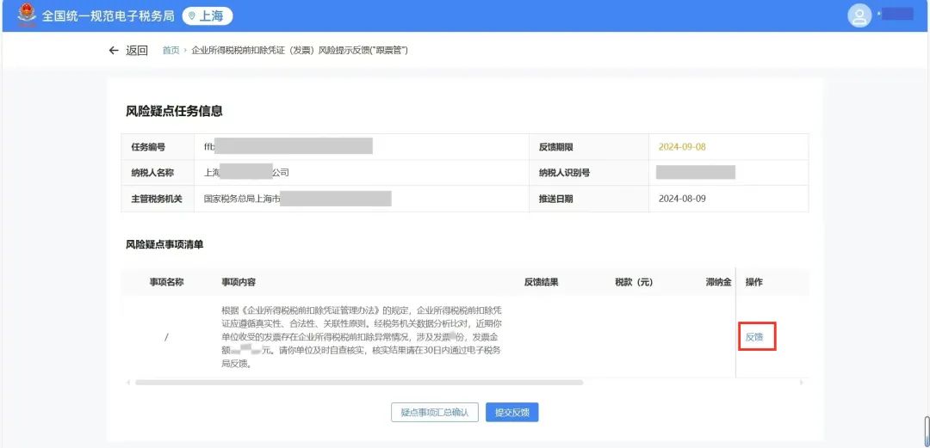
Task: Click the horizontal scrollbar's right arrow
Action: pos(802,382)
